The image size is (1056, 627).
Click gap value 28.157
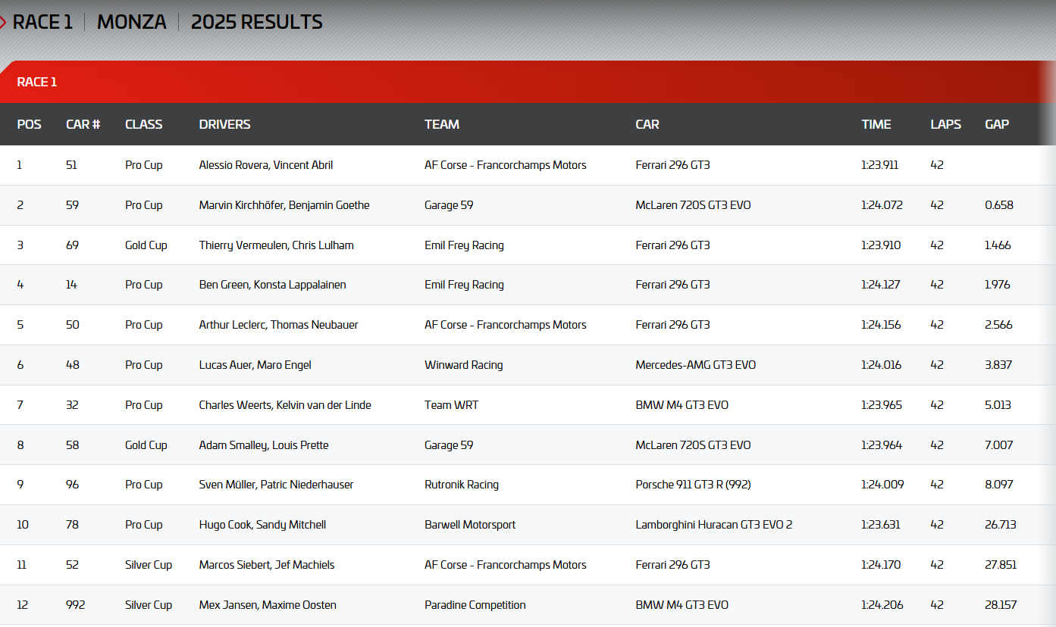pos(1001,605)
